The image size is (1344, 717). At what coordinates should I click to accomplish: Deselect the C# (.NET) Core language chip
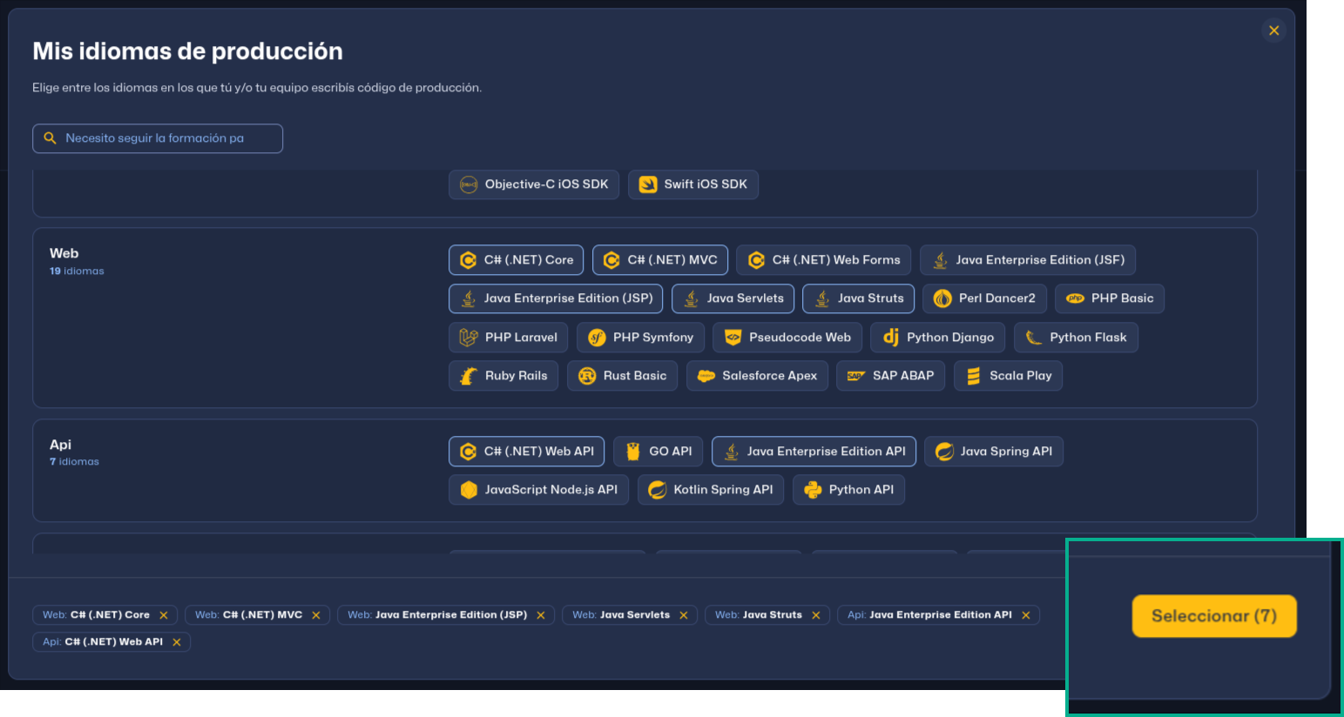click(x=516, y=260)
